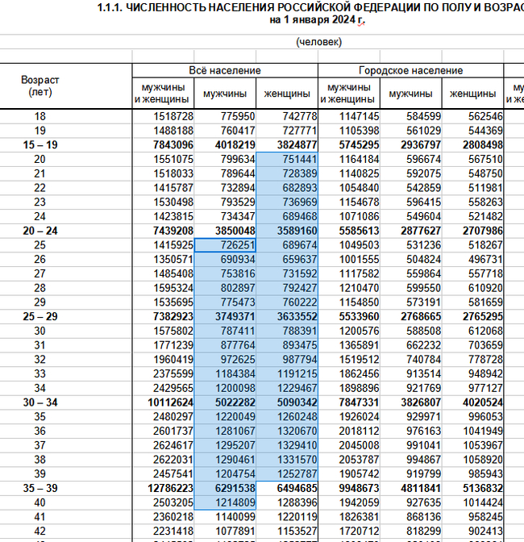Select urban cell 610920
This screenshot has height=542, width=524.
coord(473,288)
